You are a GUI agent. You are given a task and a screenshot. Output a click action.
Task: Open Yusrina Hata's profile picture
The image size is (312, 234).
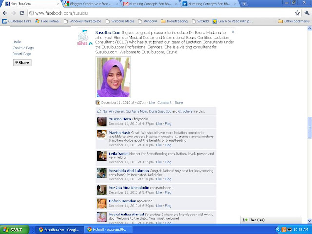pos(102,121)
